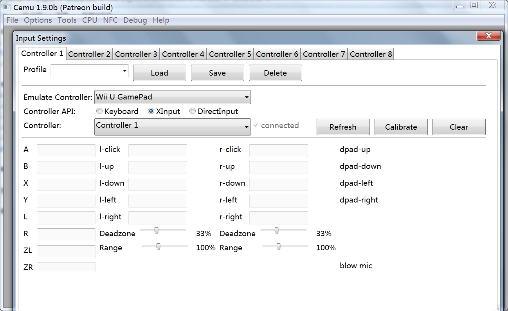The width and height of the screenshot is (508, 311).
Task: Click the Cemu app icon in title bar
Action: tap(7, 7)
